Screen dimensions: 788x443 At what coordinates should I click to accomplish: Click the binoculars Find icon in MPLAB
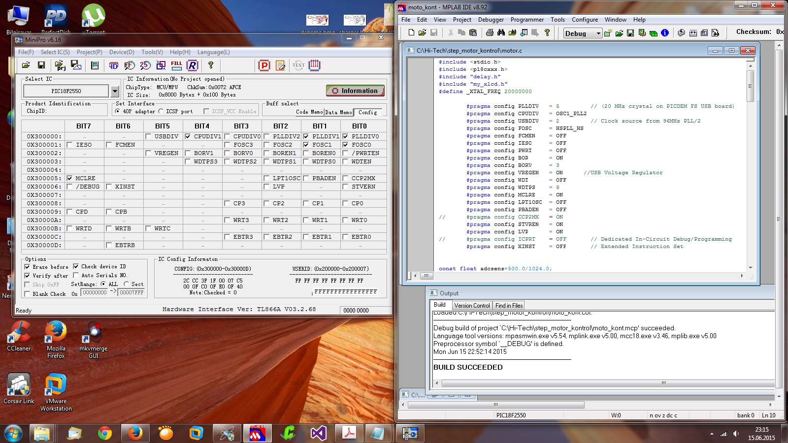pyautogui.click(x=501, y=32)
